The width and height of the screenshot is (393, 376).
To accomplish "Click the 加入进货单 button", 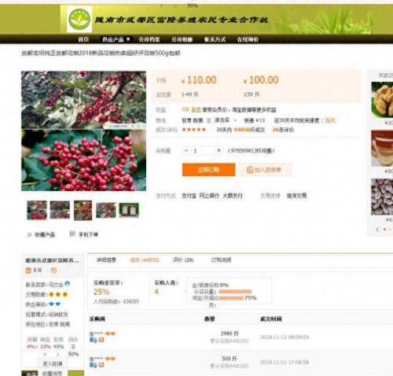I will click(265, 170).
